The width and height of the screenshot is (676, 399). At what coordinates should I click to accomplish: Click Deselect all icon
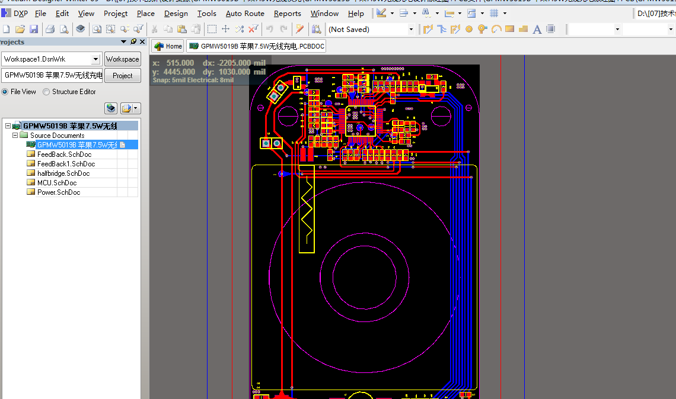coord(240,29)
